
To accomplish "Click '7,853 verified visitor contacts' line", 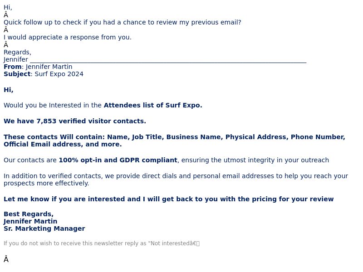I will [x=75, y=121].
